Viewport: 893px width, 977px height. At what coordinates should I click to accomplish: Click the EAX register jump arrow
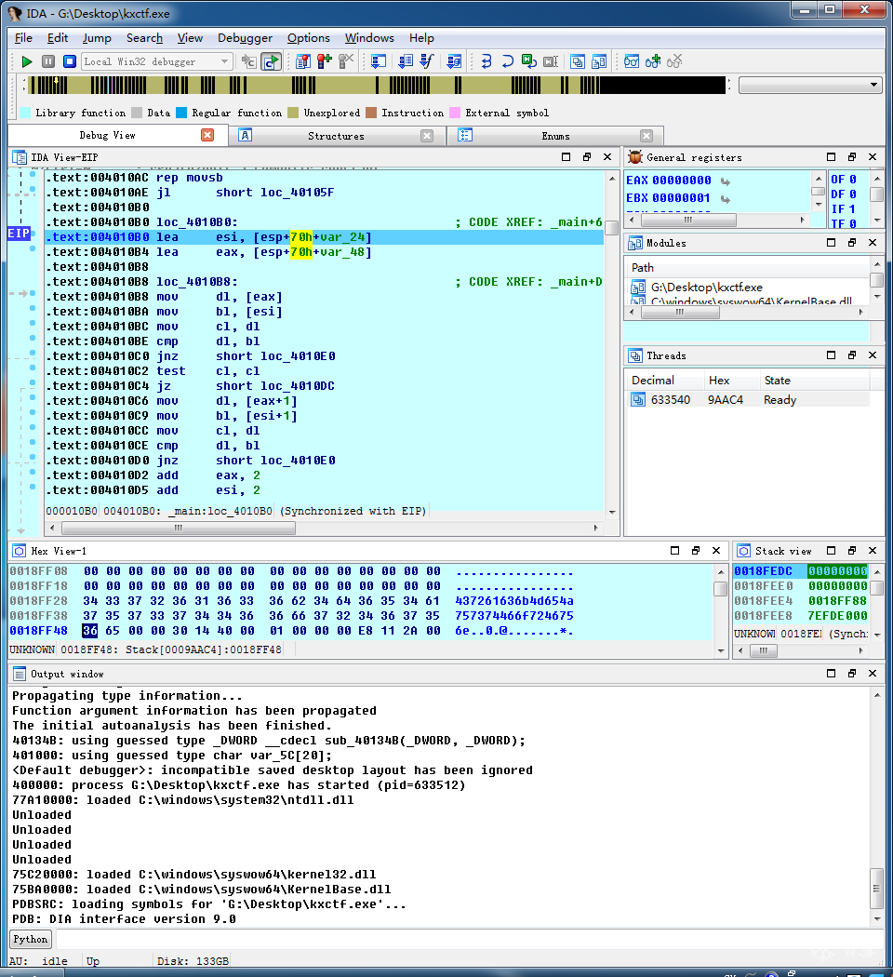tap(726, 181)
